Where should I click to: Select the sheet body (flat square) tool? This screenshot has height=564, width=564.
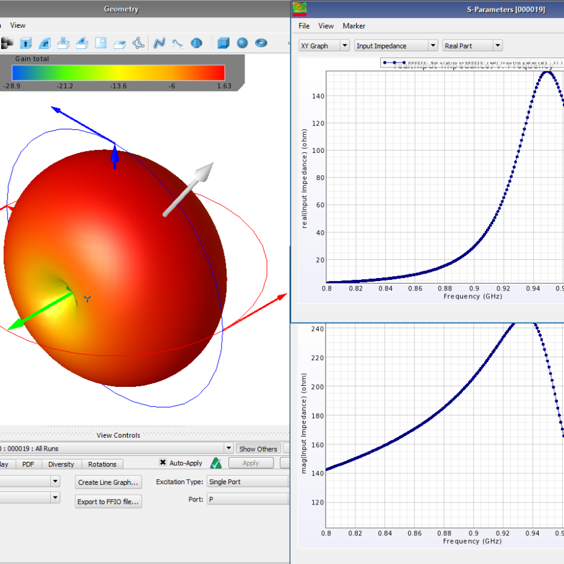101,43
